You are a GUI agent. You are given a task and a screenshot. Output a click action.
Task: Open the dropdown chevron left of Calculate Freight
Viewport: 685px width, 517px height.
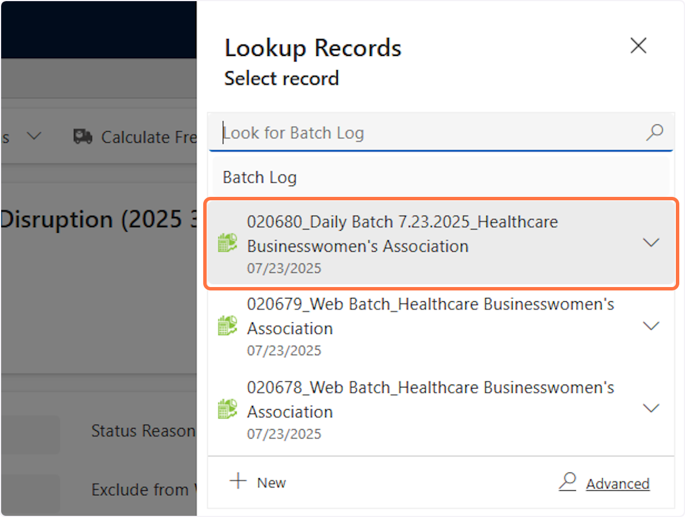34,136
